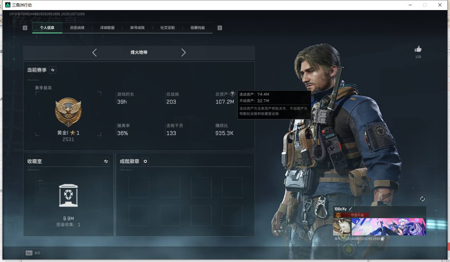Give a thumbs-up like to the profile

pos(418,49)
